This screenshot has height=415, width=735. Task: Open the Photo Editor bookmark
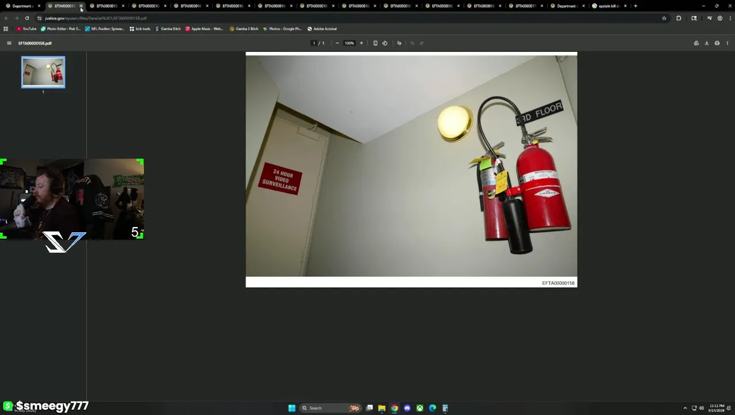pyautogui.click(x=60, y=29)
